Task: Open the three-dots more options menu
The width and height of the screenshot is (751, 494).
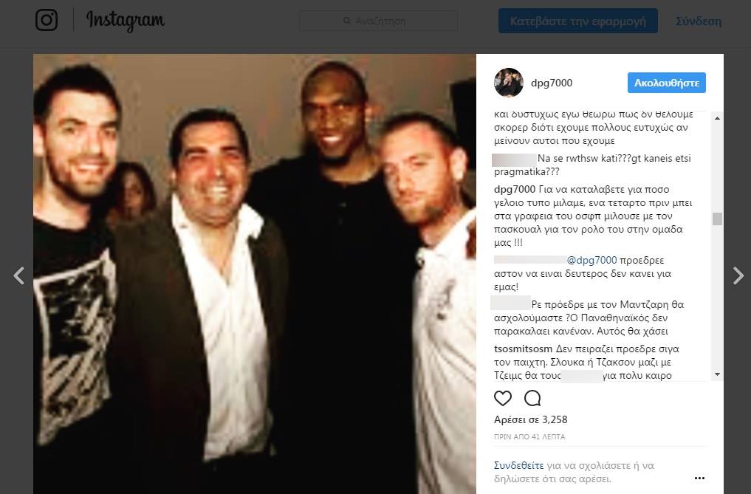Action: [x=699, y=478]
